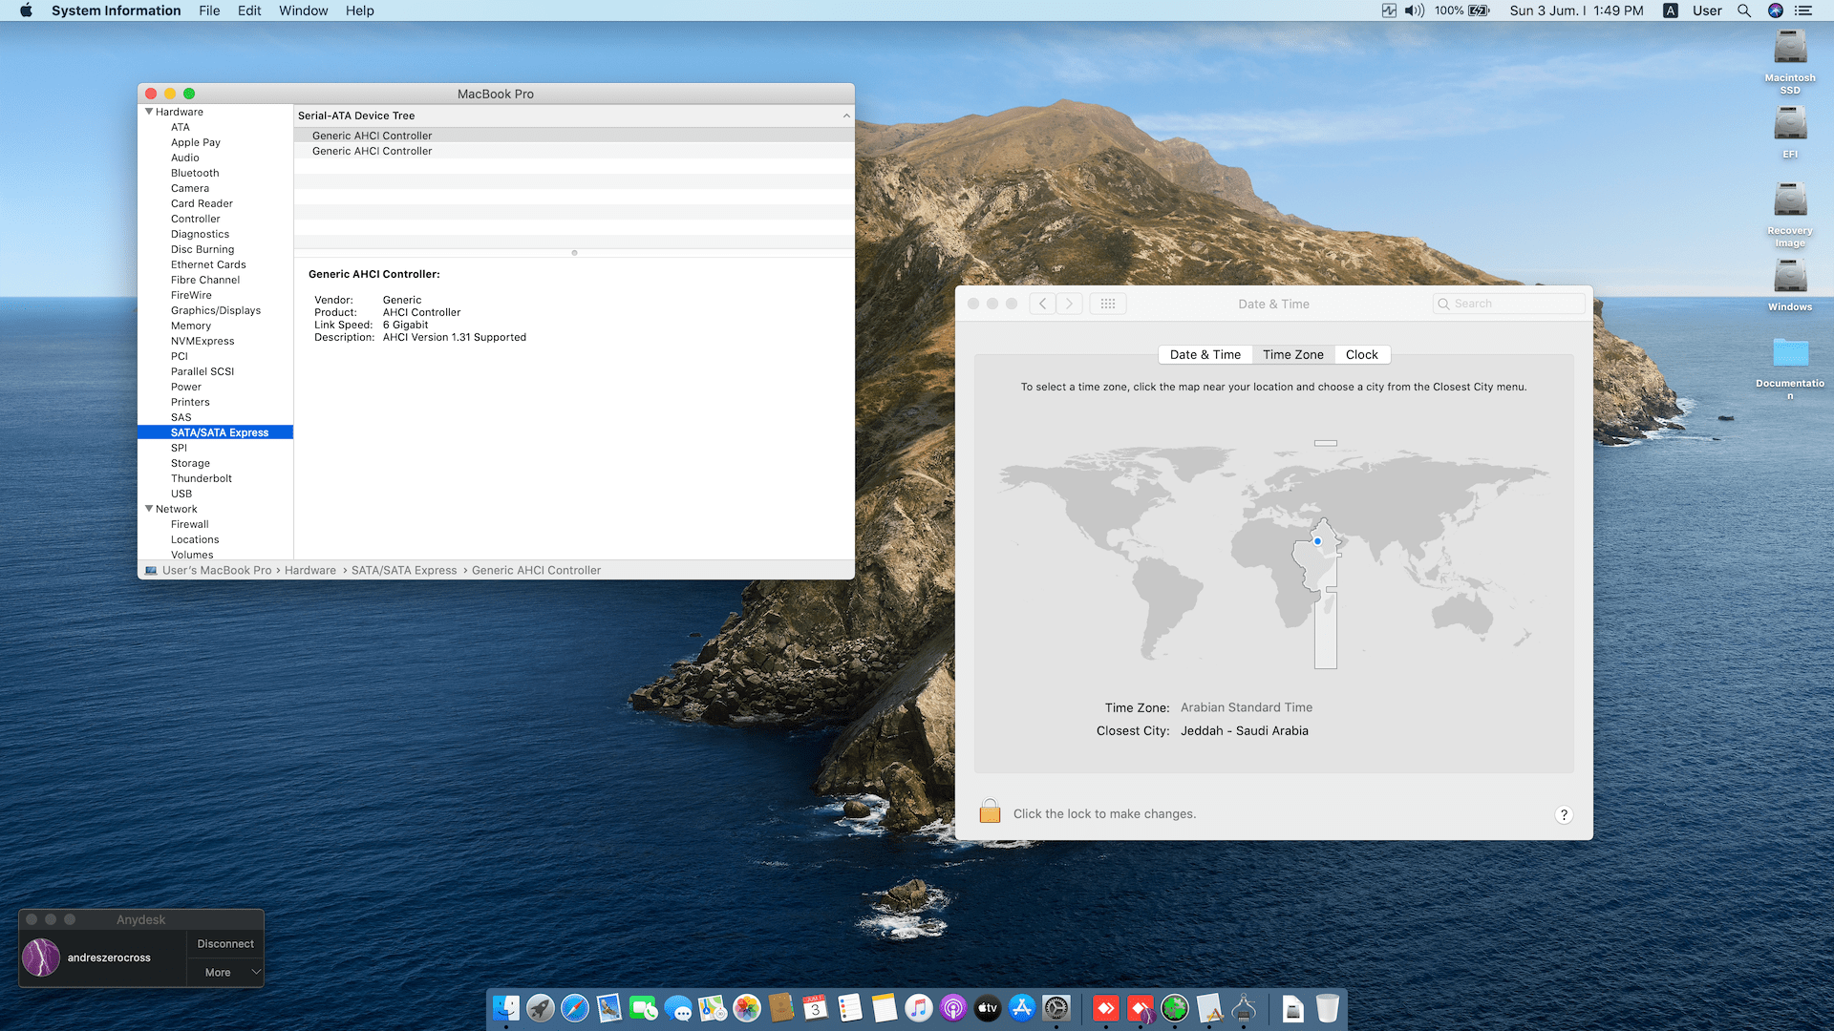The image size is (1834, 1031).
Task: Switch to the Clock tab
Action: (1361, 354)
